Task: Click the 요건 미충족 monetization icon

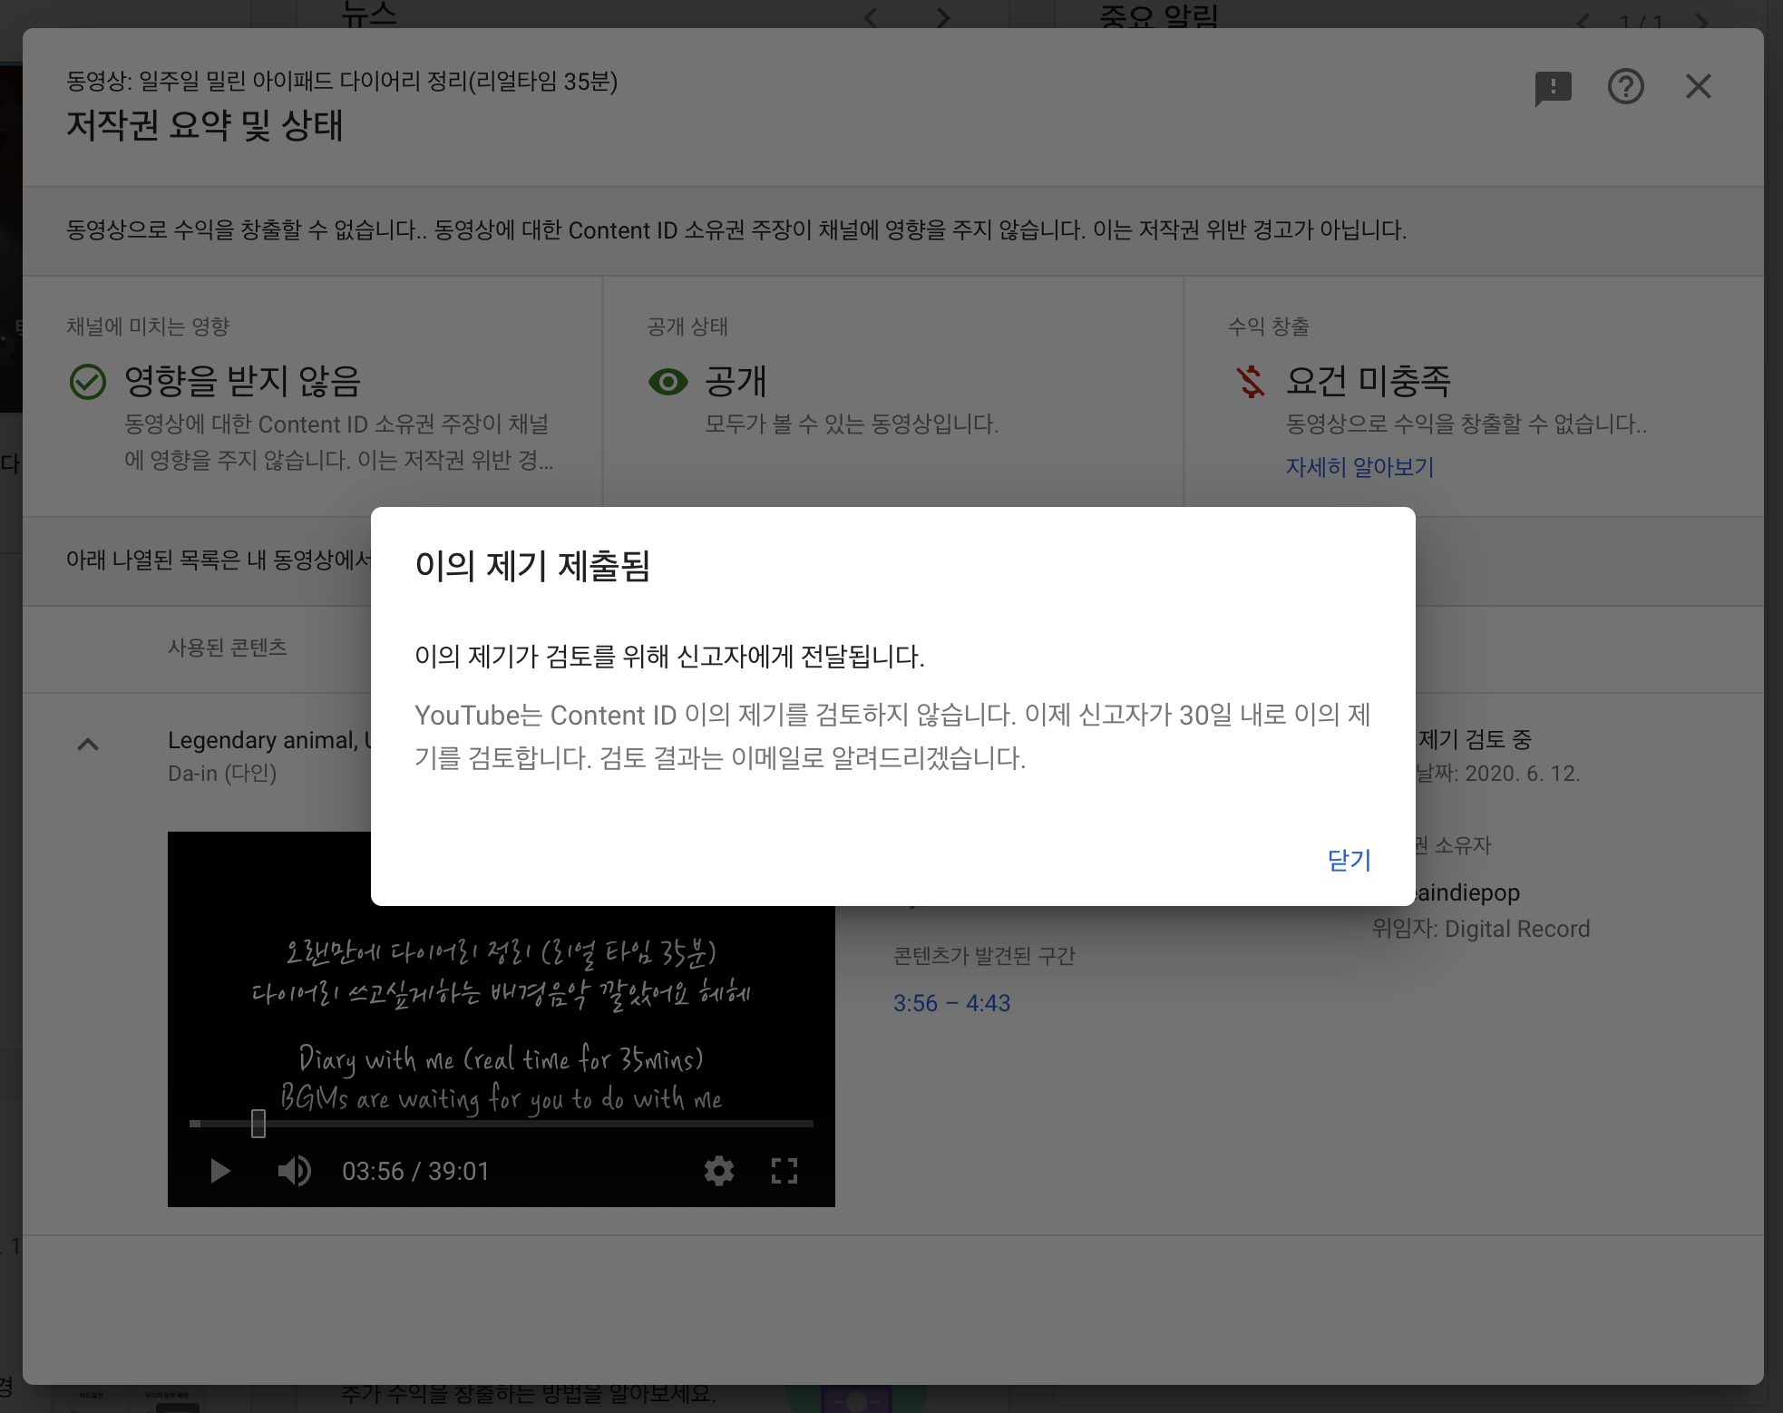Action: pyautogui.click(x=1251, y=382)
